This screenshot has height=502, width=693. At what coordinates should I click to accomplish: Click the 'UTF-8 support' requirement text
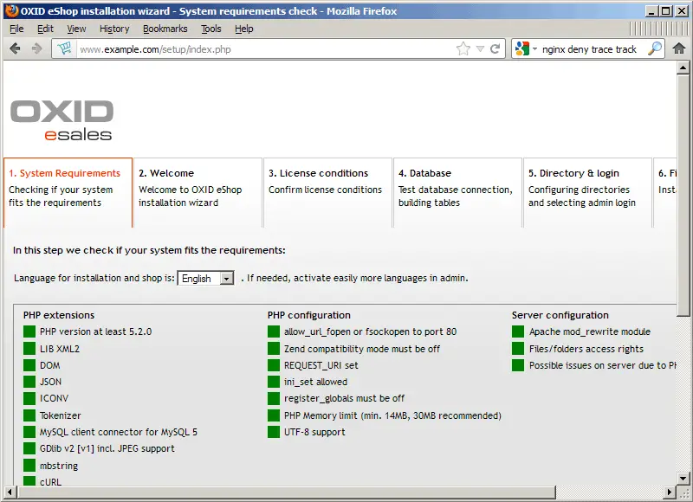click(314, 432)
